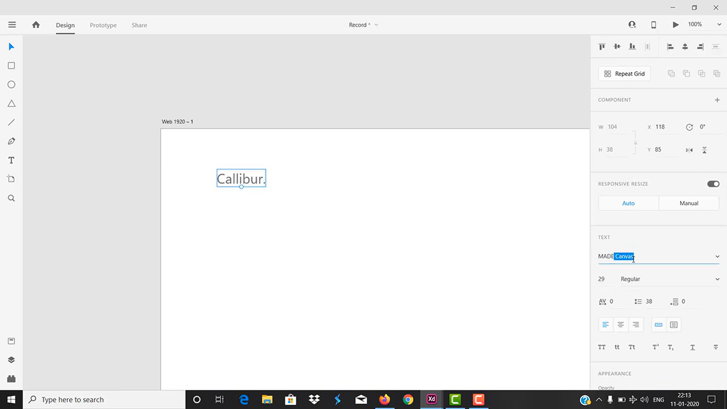Viewport: 727px width, 409px height.
Task: Open the Plugins panel
Action: [11, 379]
